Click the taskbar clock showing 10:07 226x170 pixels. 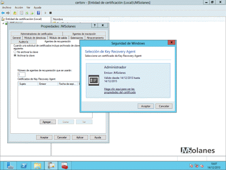click(x=214, y=165)
